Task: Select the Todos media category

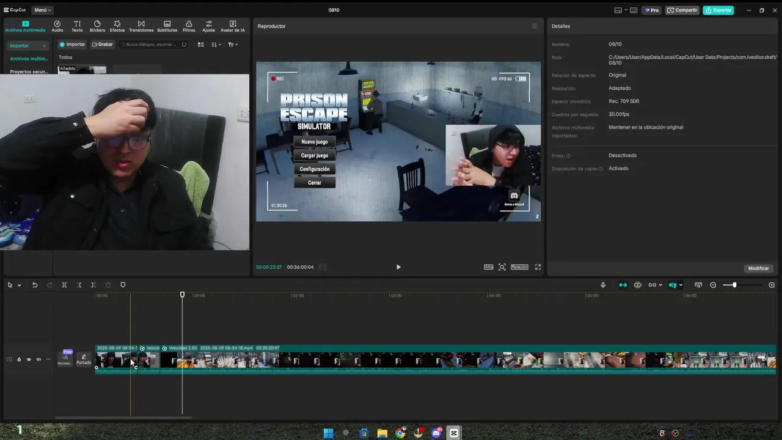Action: click(x=65, y=57)
